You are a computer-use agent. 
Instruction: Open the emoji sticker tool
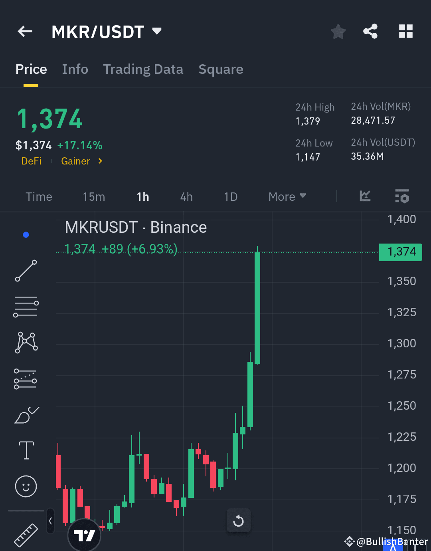(x=26, y=486)
